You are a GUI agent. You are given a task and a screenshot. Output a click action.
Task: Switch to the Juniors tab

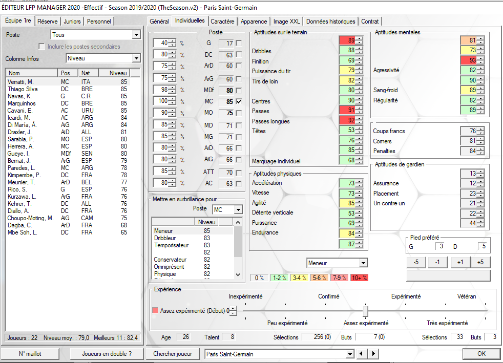coord(72,22)
